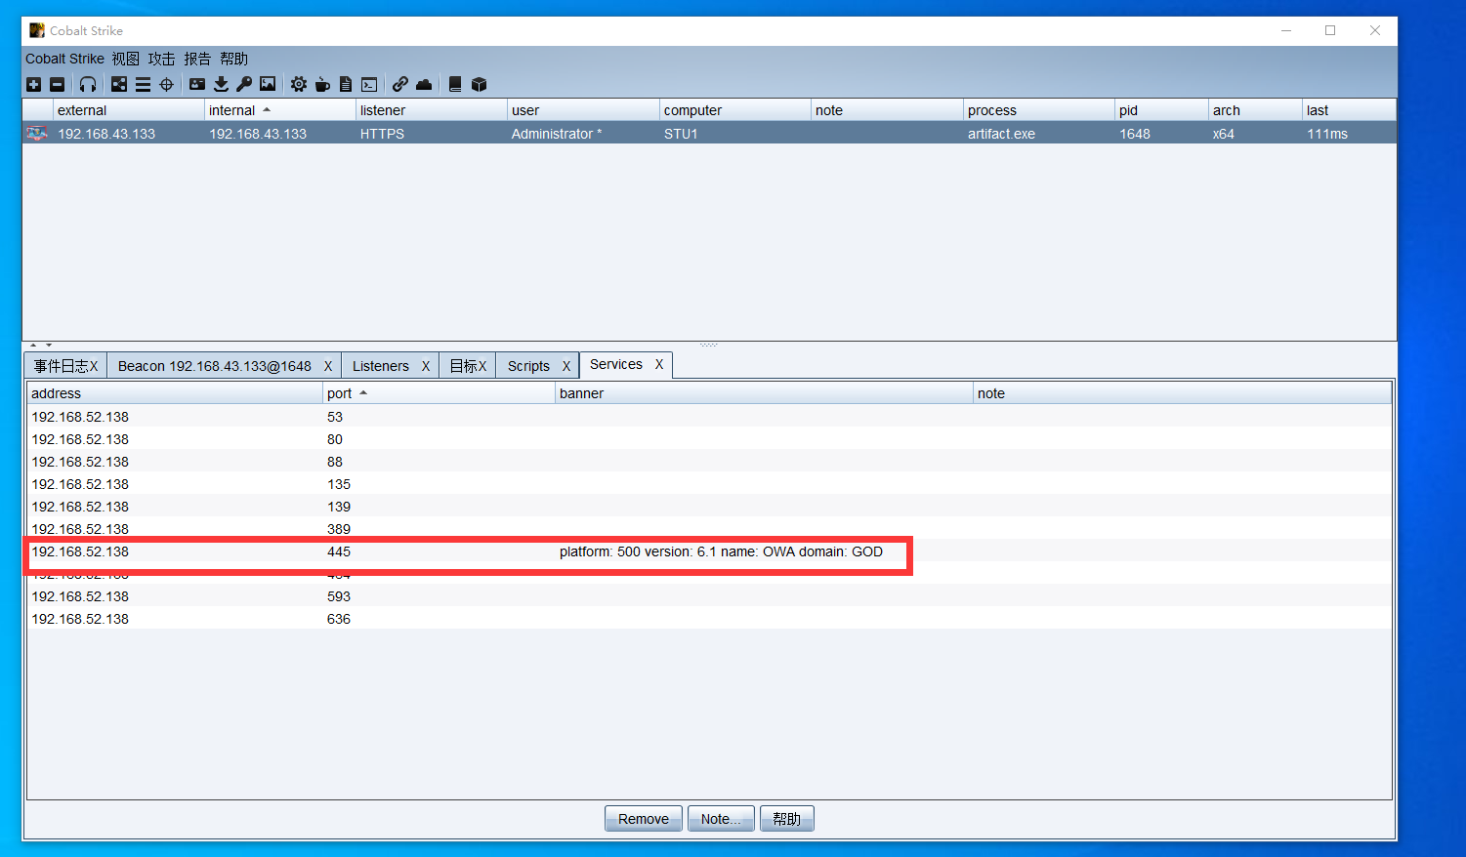This screenshot has height=857, width=1466.
Task: Select the beacon session computer icon
Action: 37,134
